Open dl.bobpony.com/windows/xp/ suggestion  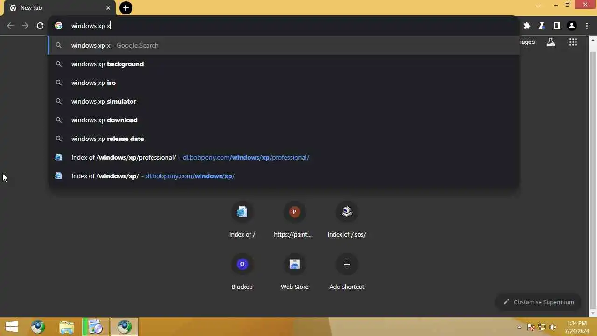point(284,176)
